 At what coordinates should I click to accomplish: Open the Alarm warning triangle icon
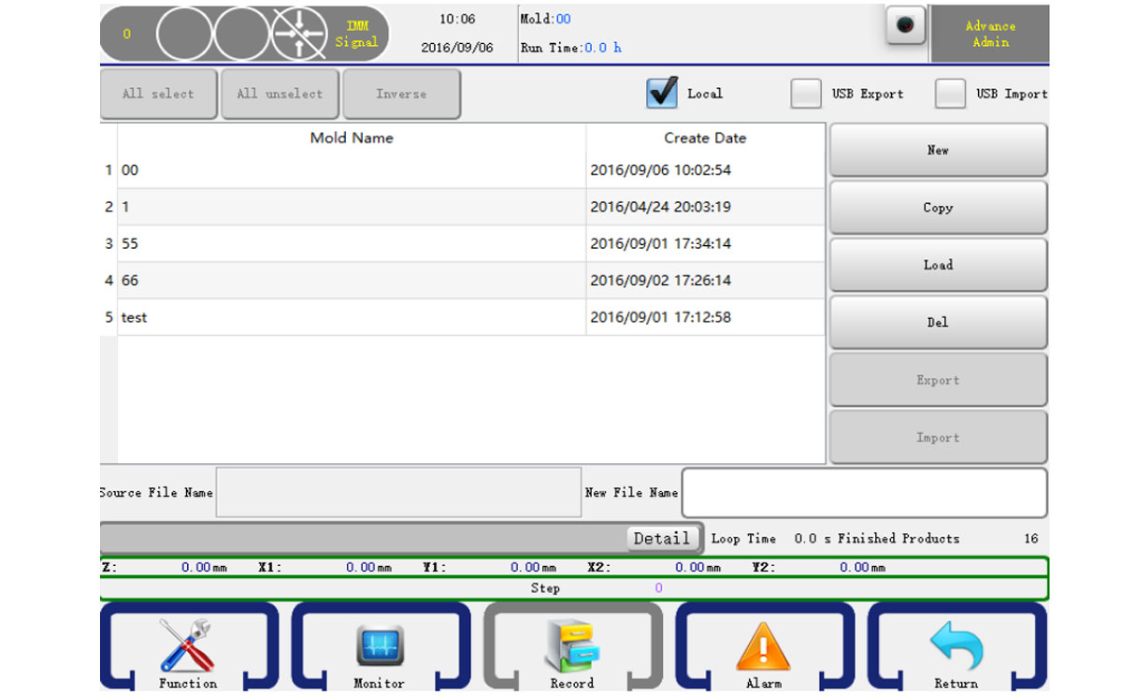click(x=763, y=646)
